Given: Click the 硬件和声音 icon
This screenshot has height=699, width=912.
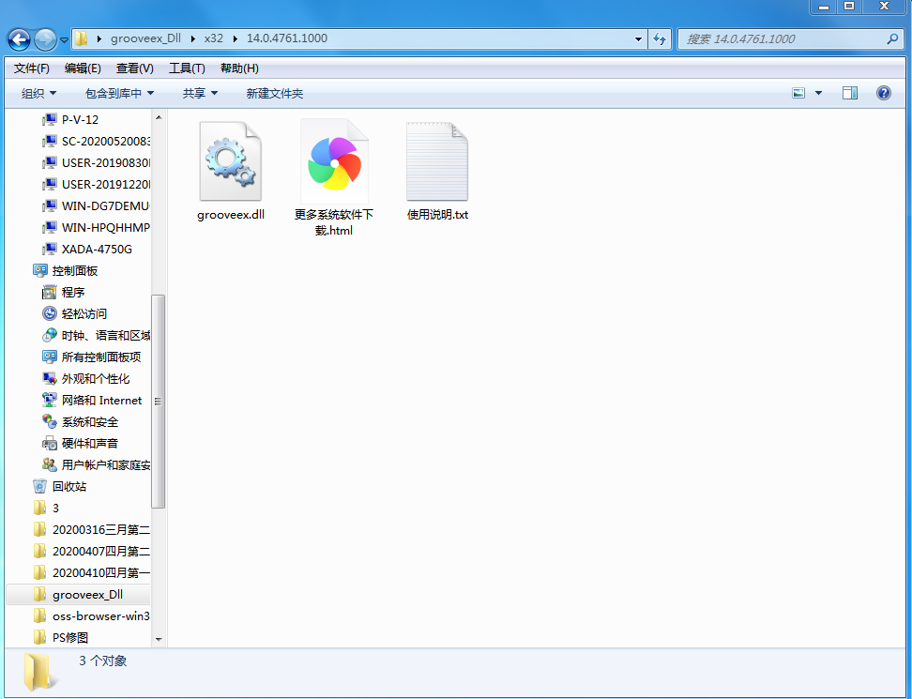Looking at the screenshot, I should 50,443.
